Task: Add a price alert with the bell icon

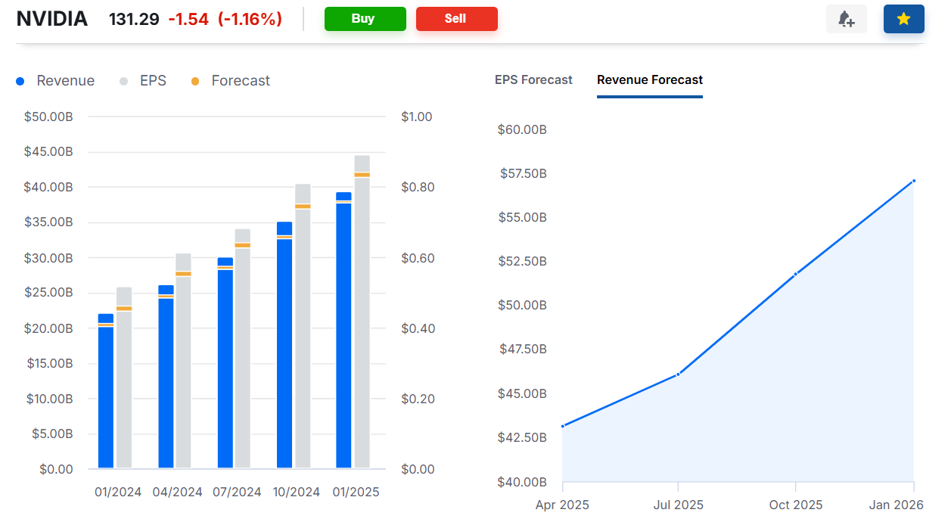Action: click(x=847, y=19)
